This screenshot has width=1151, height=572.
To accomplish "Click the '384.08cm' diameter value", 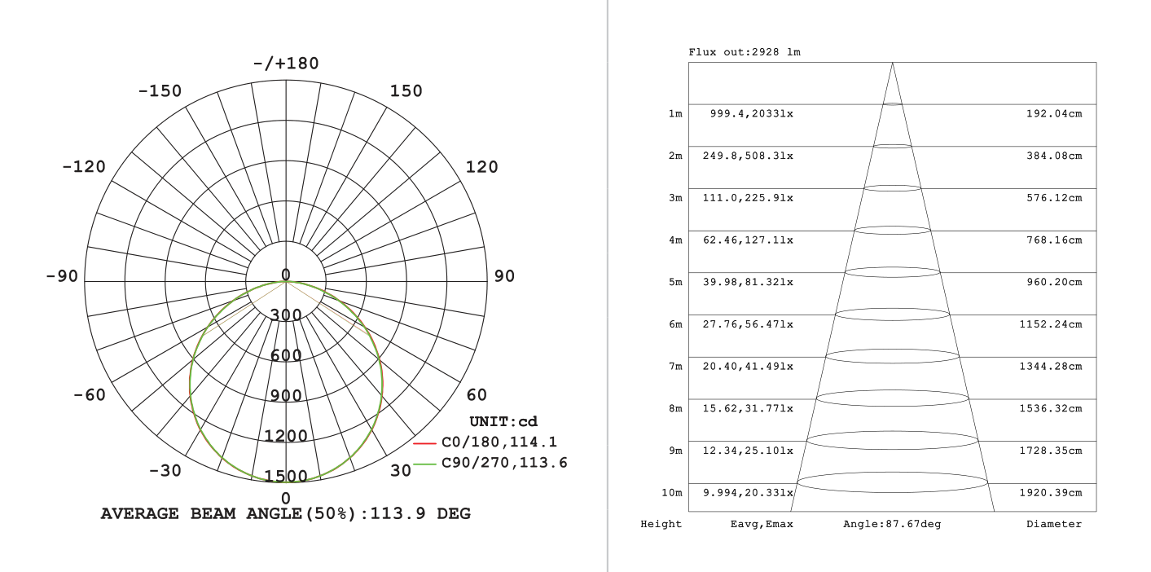I will point(1054,156).
